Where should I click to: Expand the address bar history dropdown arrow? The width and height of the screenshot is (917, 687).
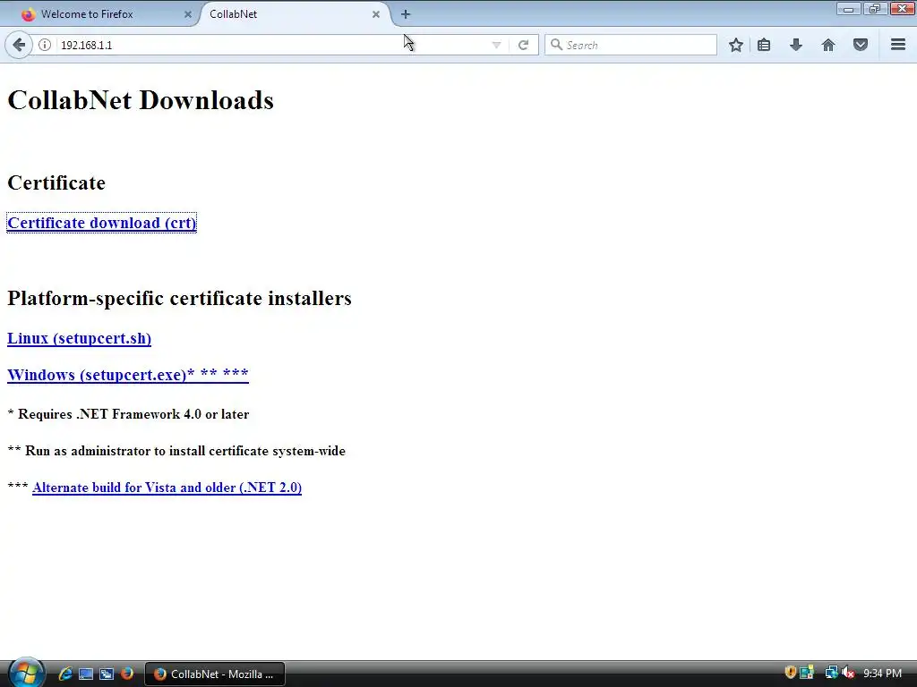click(496, 45)
